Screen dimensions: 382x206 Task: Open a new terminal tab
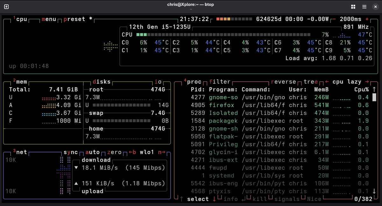pos(6,7)
